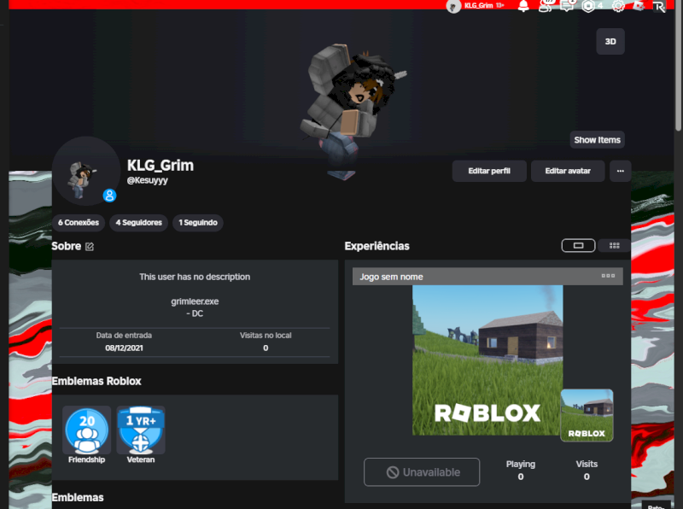Click the Friendship badge label
This screenshot has height=509, width=683.
pos(87,459)
